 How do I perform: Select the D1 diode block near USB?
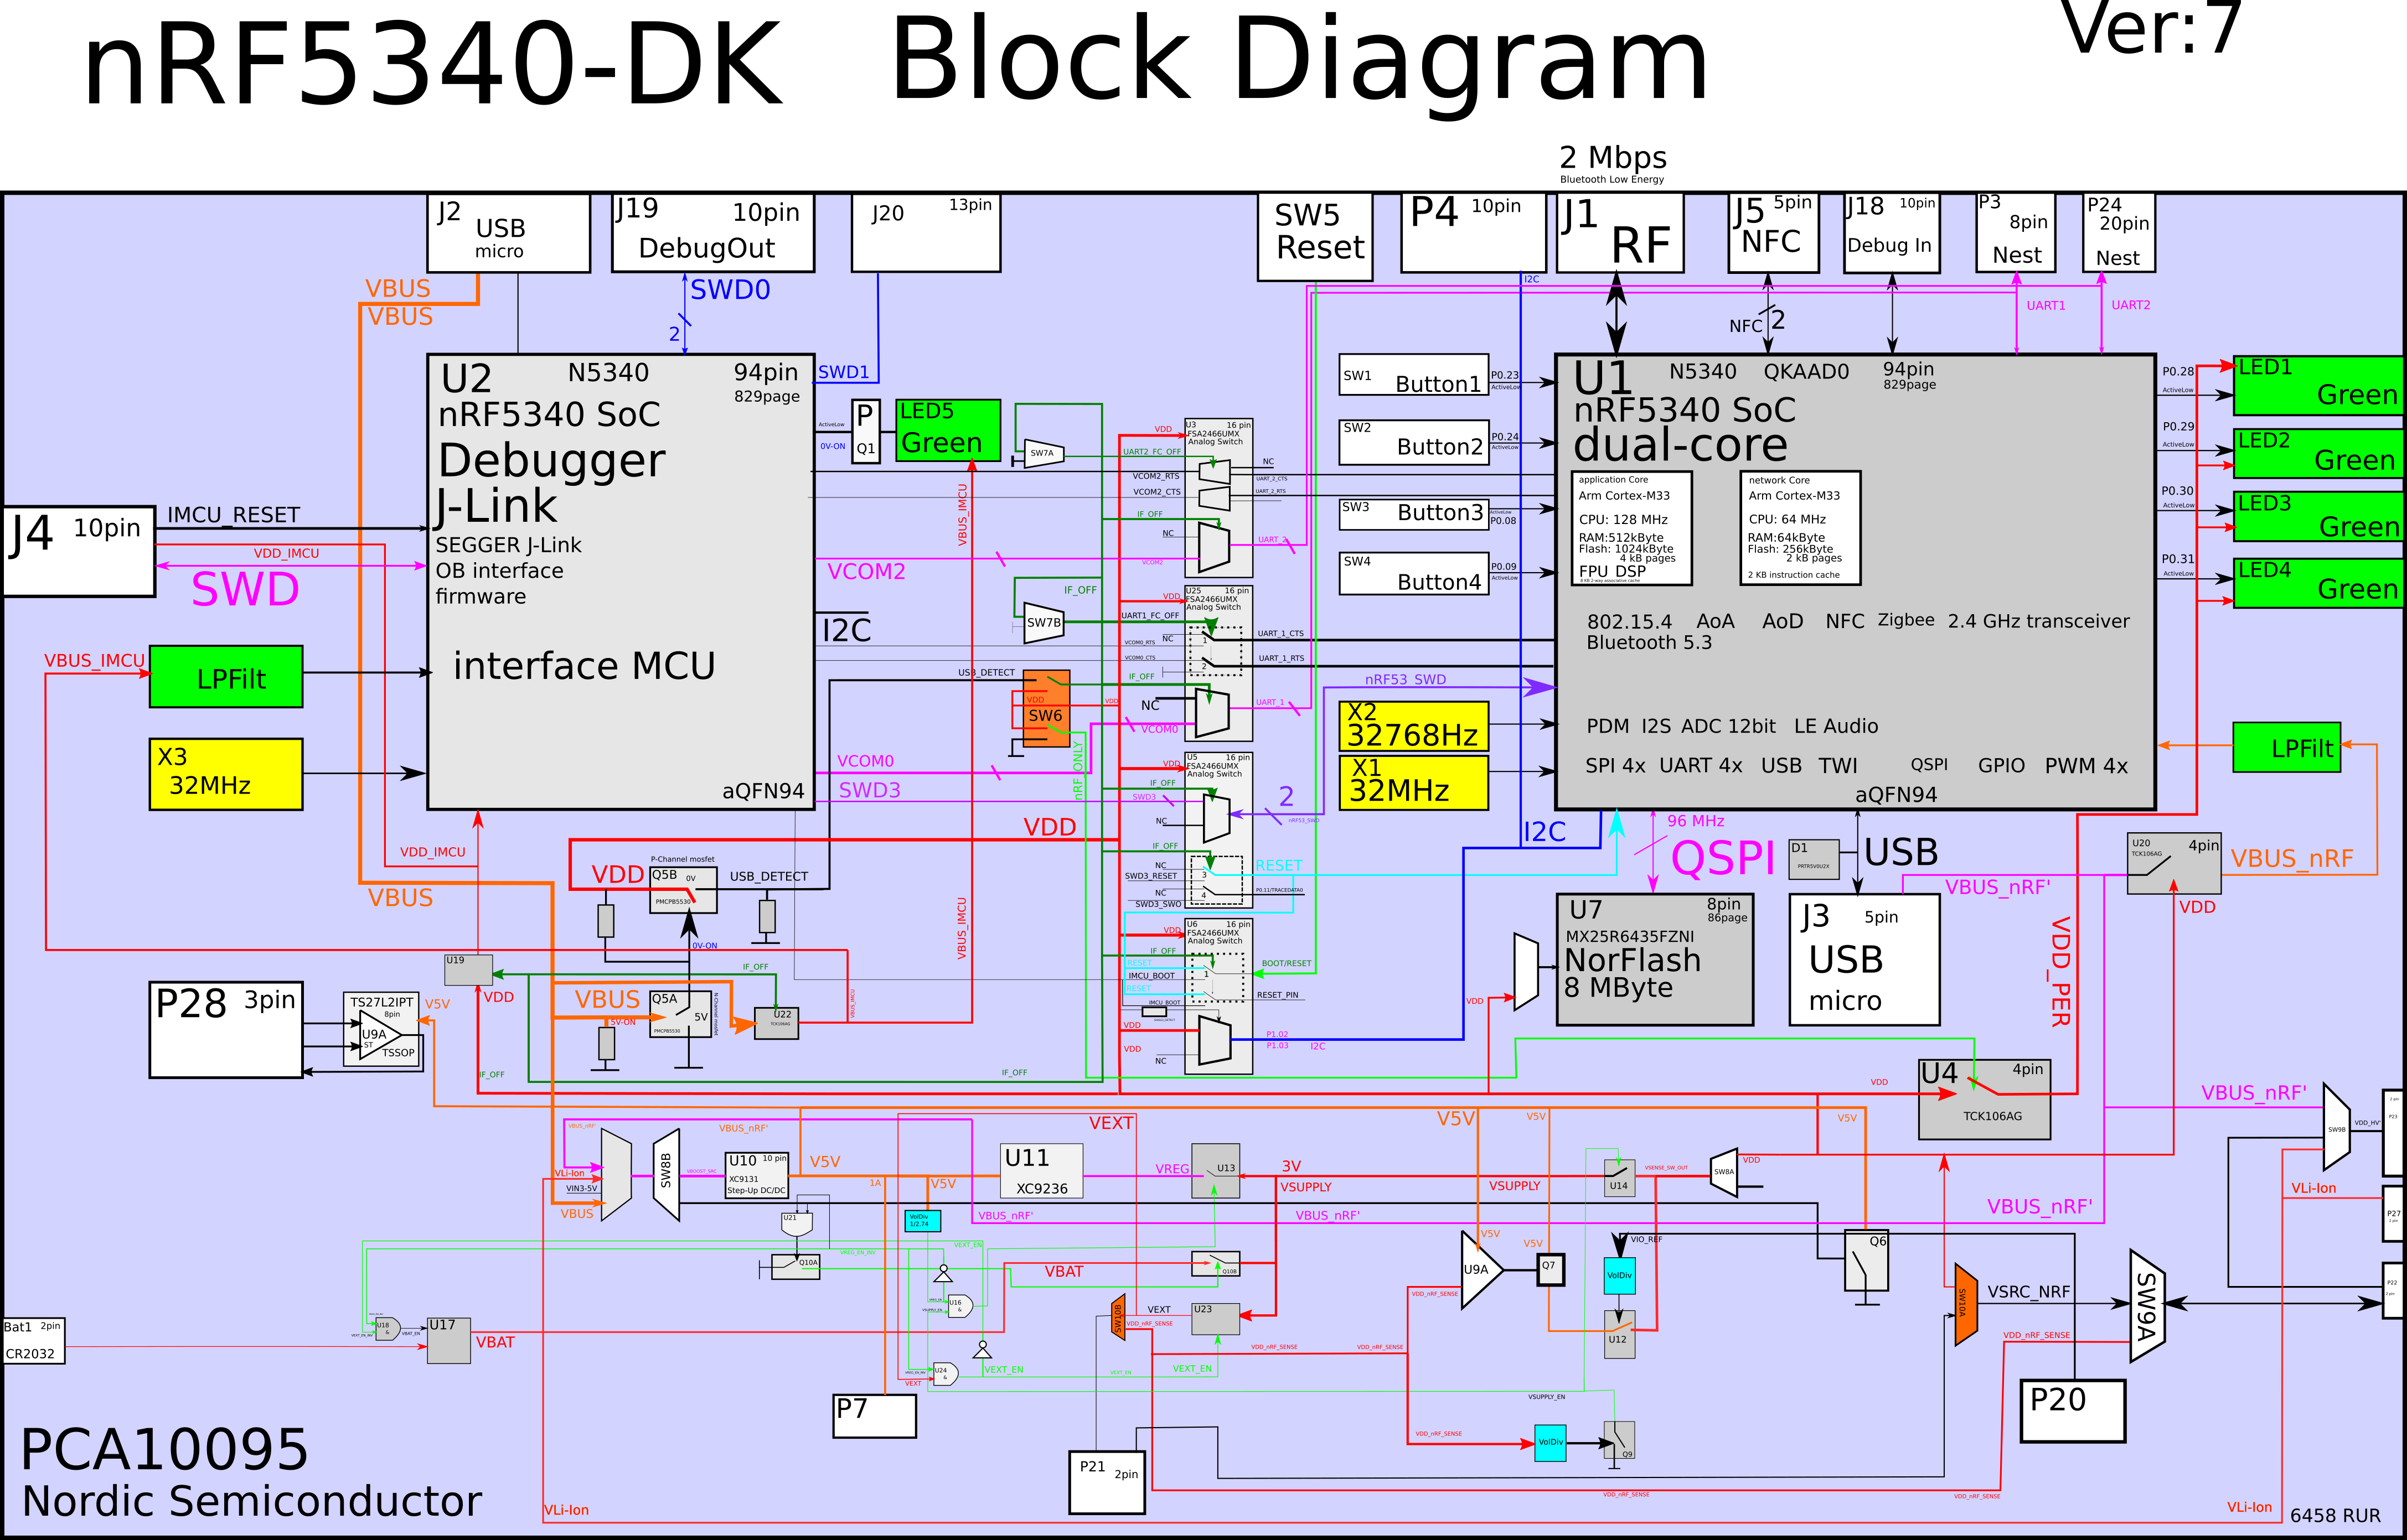[1814, 859]
